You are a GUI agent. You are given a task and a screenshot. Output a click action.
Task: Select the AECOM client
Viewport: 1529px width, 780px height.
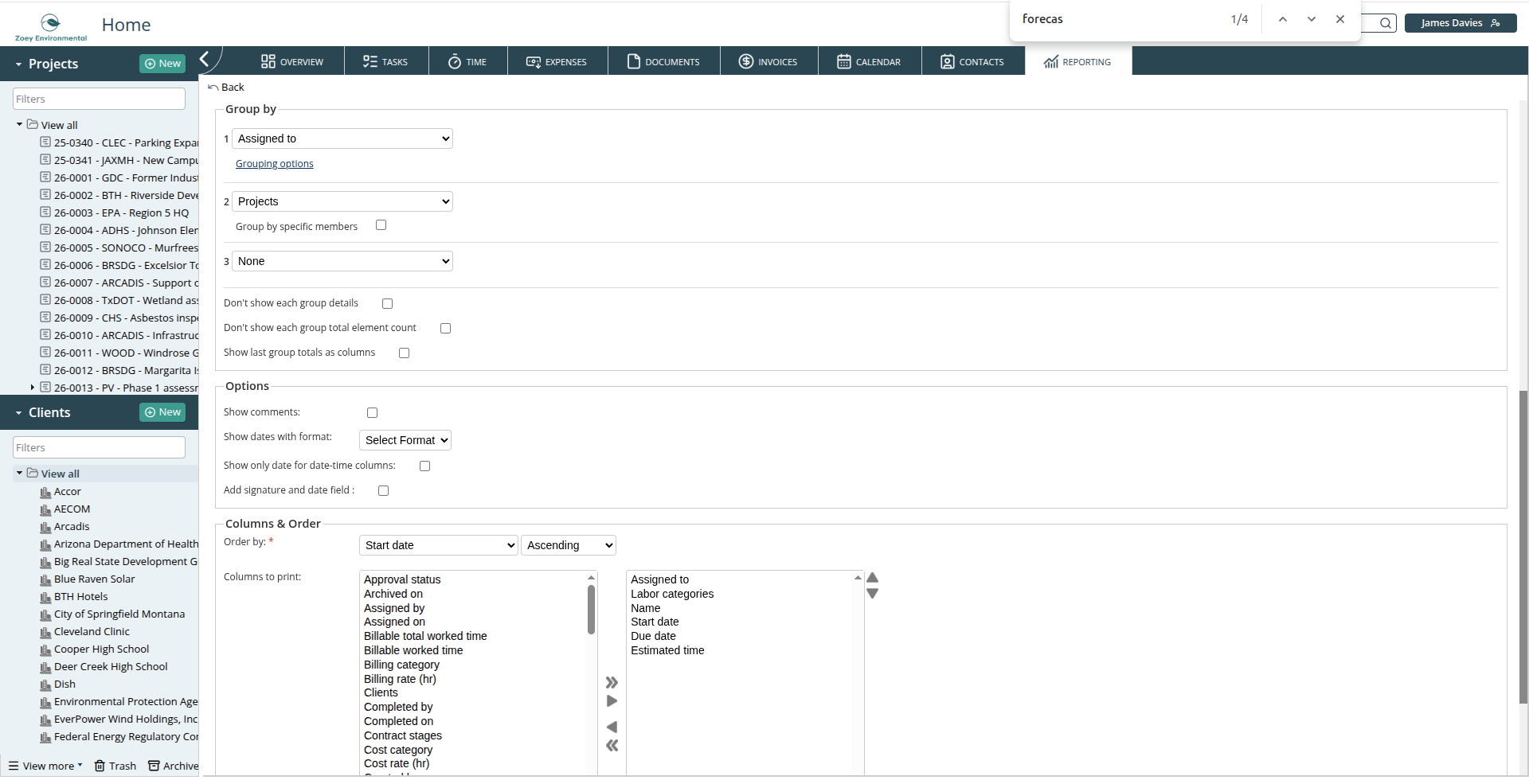tap(72, 509)
